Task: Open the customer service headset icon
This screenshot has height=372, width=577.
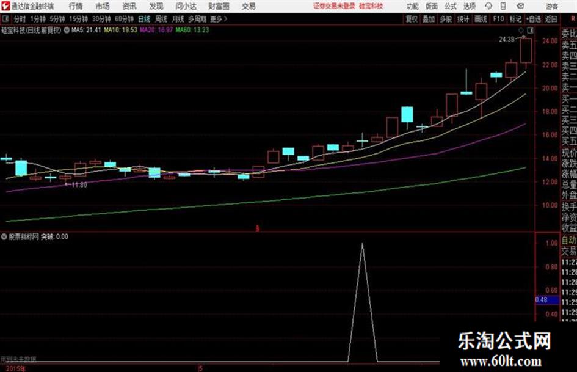Action: 488,6
